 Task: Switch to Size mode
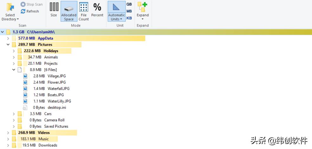54,10
